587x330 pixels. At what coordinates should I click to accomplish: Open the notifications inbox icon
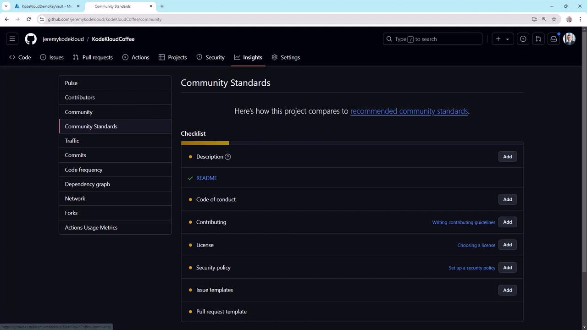pos(554,39)
